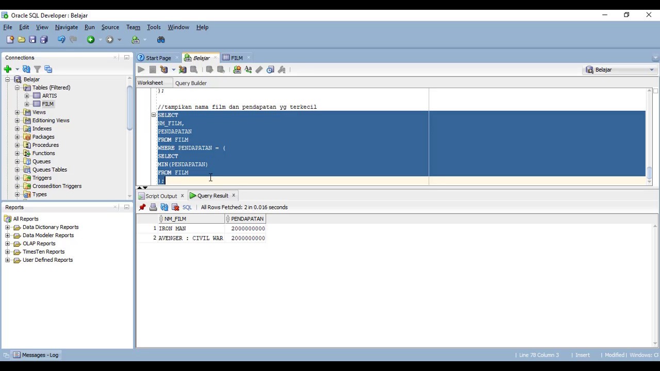
Task: Open Messages - Log panel
Action: click(36, 355)
